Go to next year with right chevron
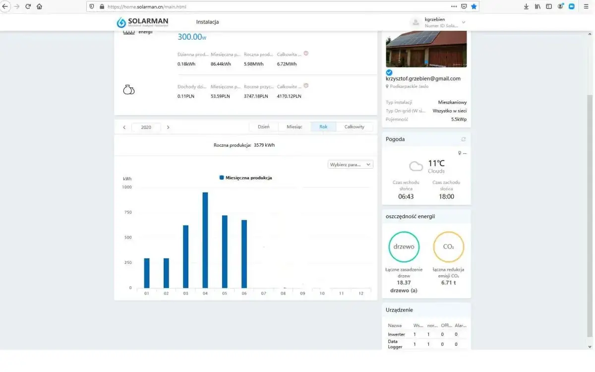Screen dimensions: 595x372 pyautogui.click(x=168, y=127)
